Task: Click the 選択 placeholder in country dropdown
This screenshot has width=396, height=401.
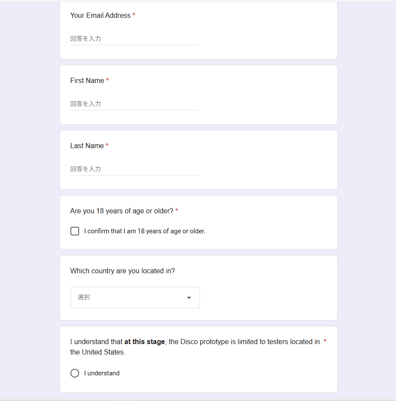Action: click(84, 298)
